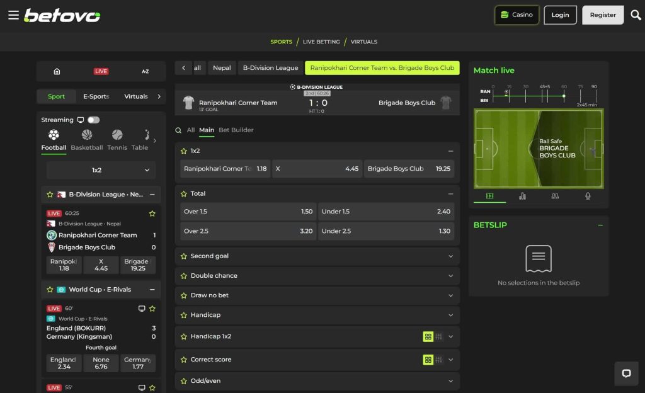Favorite the Ranipokhari vs Brigade match
The height and width of the screenshot is (393, 645).
[152, 214]
